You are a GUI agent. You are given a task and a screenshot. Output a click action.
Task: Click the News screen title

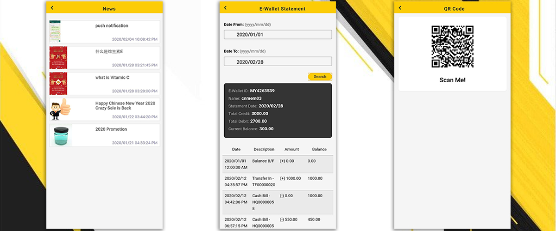pos(109,9)
